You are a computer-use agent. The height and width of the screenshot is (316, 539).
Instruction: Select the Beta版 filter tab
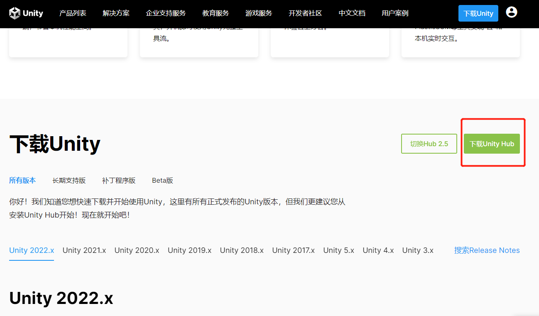pyautogui.click(x=162, y=180)
